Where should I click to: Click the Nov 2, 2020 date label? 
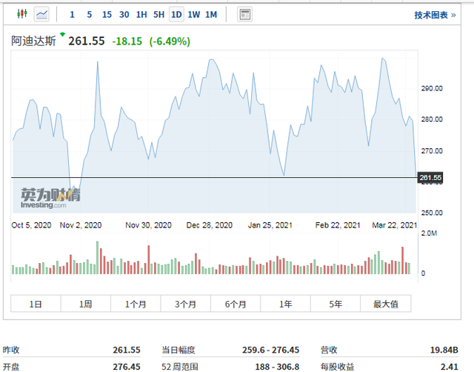coord(81,225)
